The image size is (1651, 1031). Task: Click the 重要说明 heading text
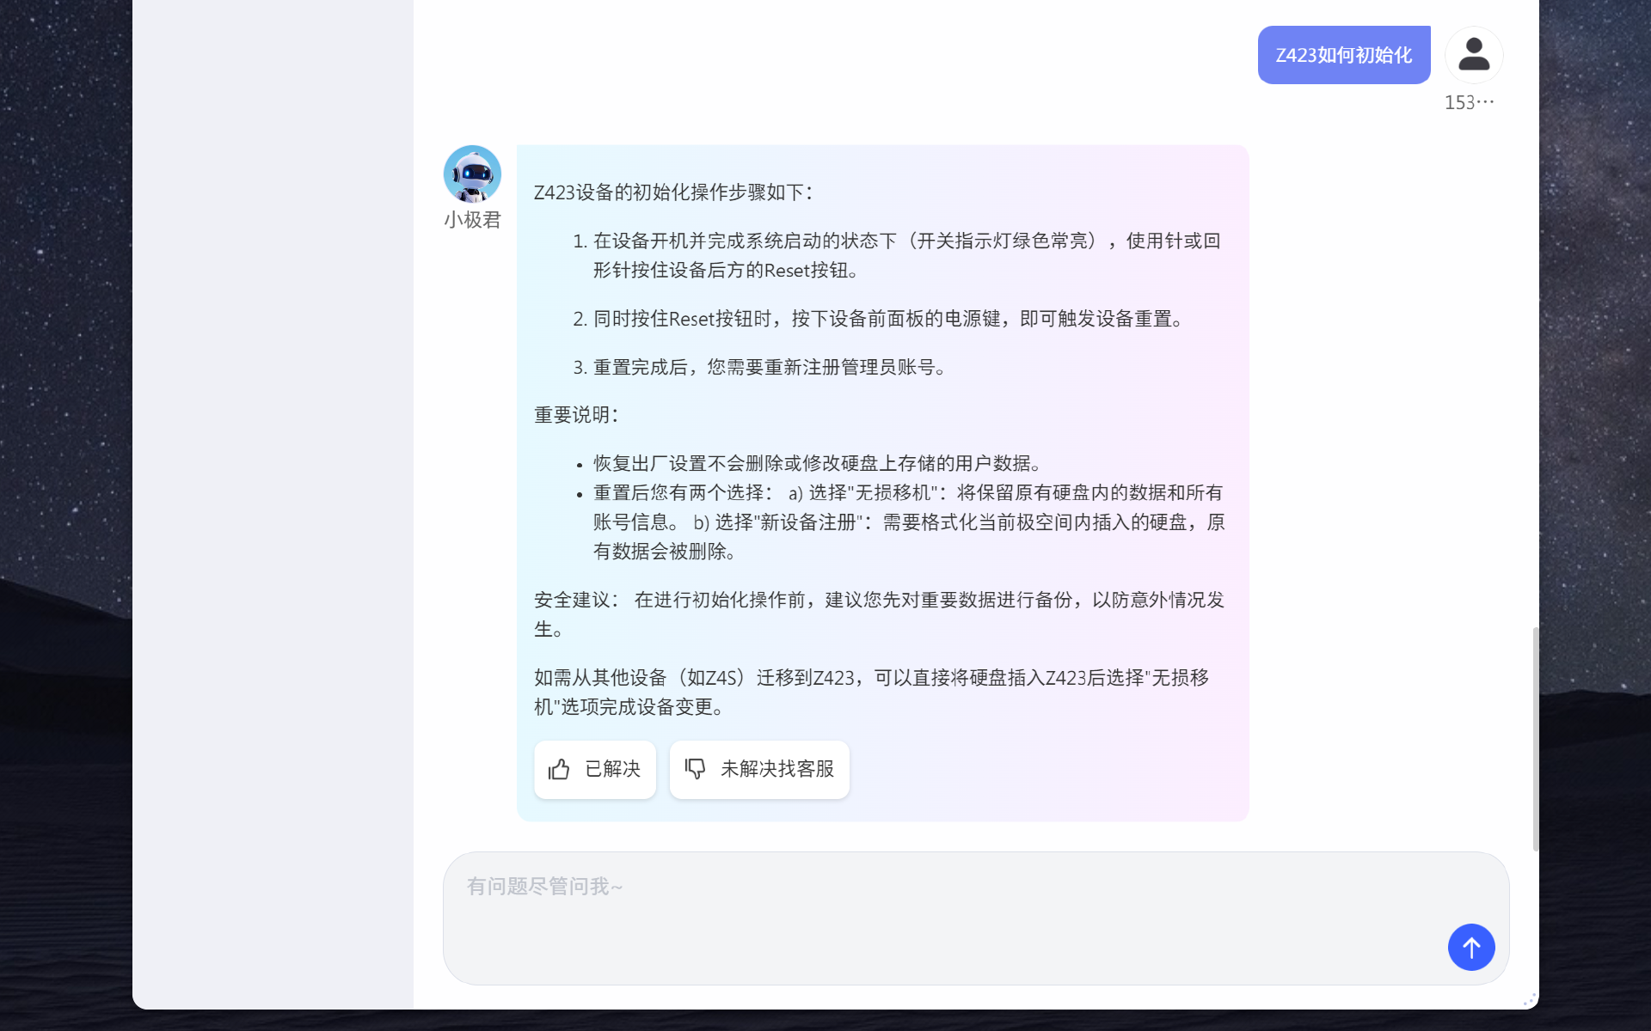[576, 415]
